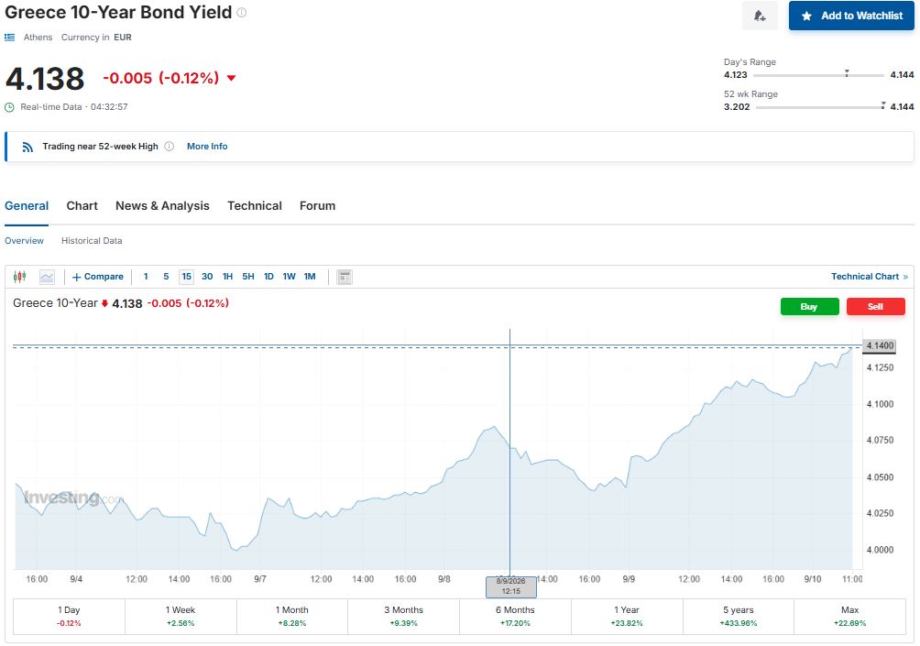920x646 pixels.
Task: Switch to the area chart icon
Action: tap(47, 277)
